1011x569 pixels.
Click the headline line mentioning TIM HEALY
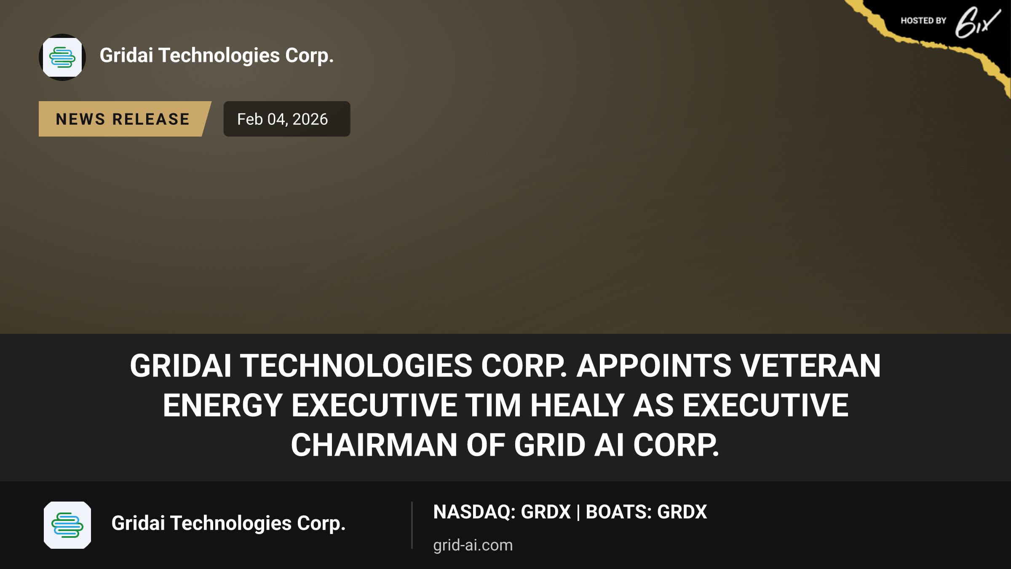click(x=505, y=405)
